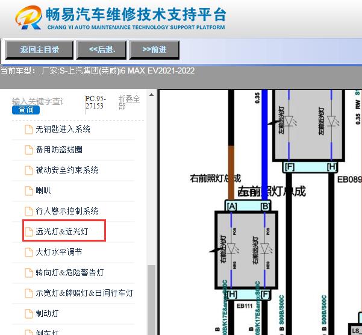Select the 远光灯&近光灯 entry

coord(62,231)
